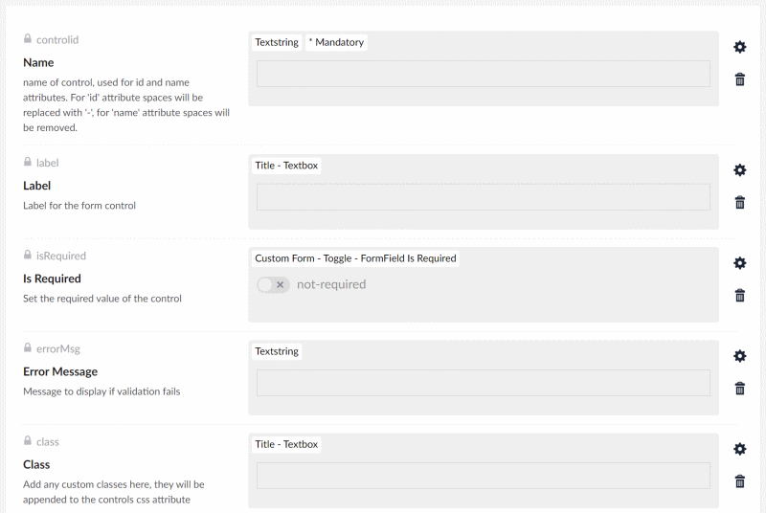This screenshot has height=513, width=766.
Task: Click the controlid alias lock icon
Action: coord(28,39)
